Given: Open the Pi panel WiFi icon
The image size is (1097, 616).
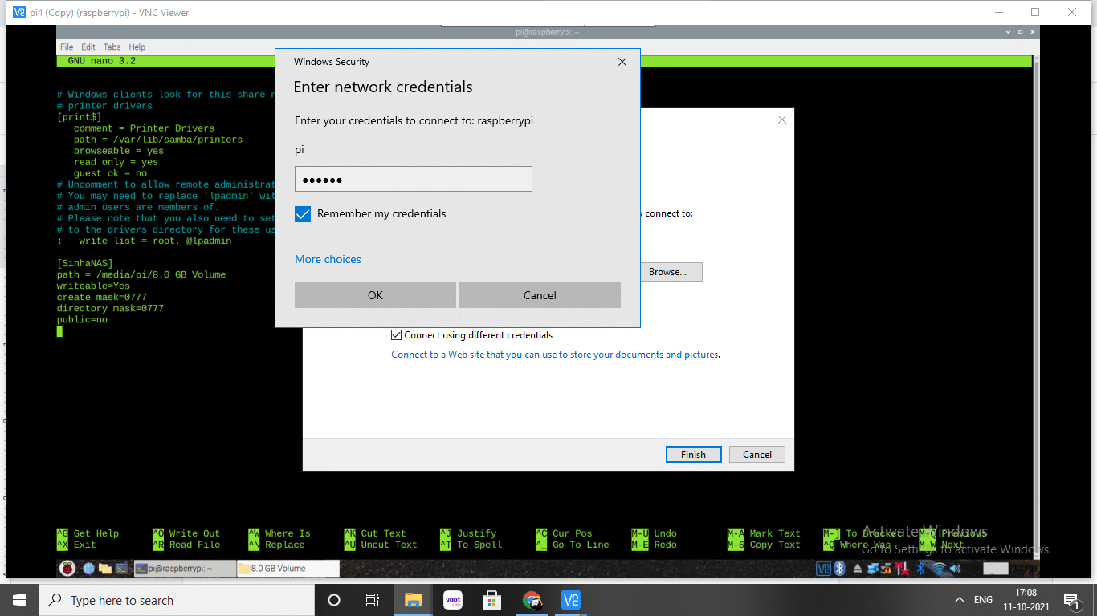Looking at the screenshot, I should click(x=939, y=569).
